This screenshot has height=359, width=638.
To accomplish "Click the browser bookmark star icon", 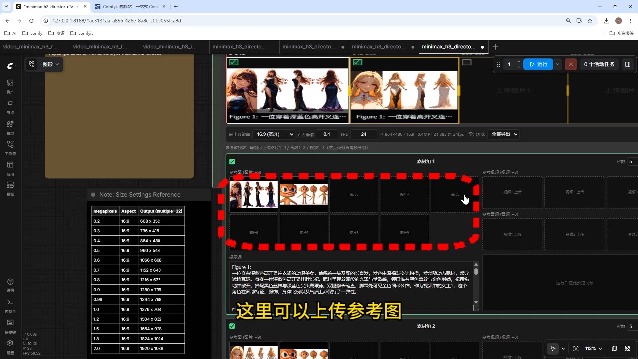I will (x=590, y=21).
